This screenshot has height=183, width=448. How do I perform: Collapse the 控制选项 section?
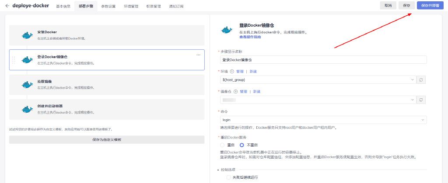coord(219,169)
